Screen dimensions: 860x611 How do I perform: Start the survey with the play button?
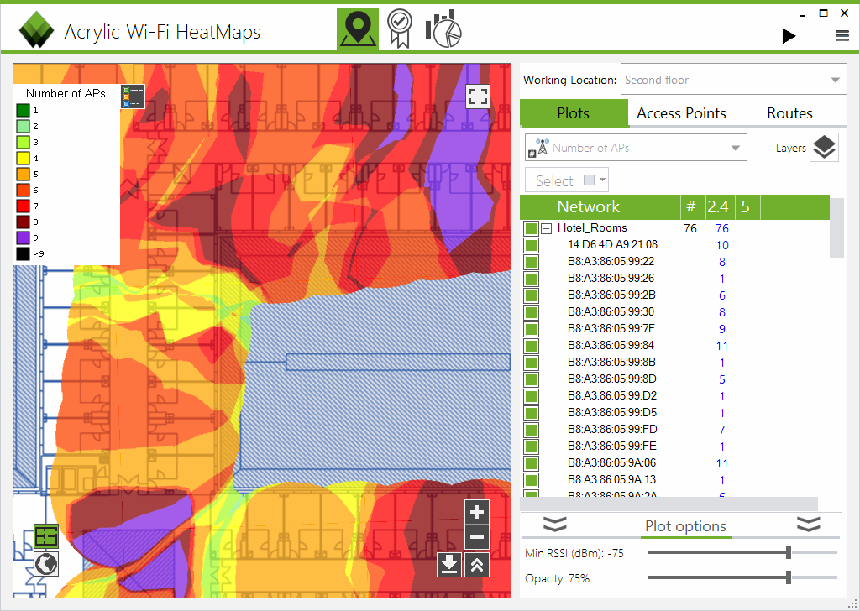coord(789,36)
